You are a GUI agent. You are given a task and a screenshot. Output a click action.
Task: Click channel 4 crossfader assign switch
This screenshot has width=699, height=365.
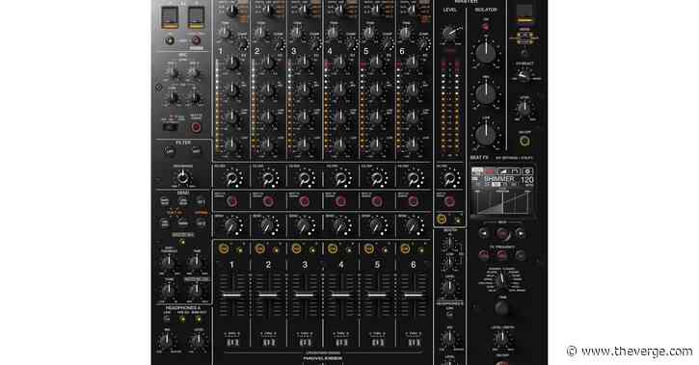(341, 342)
